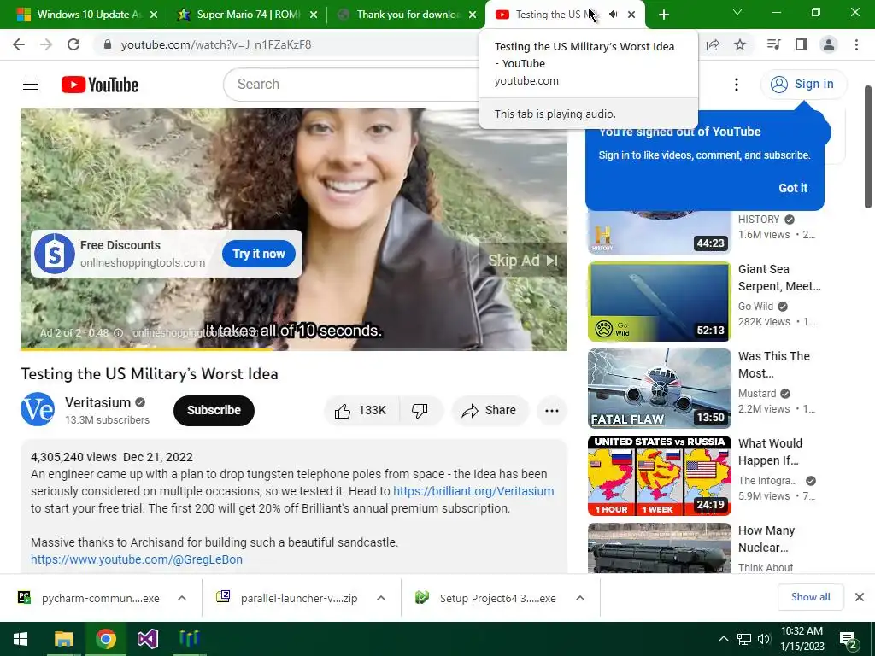Open more actions ellipsis under the video
Image resolution: width=875 pixels, height=656 pixels.
coord(551,411)
